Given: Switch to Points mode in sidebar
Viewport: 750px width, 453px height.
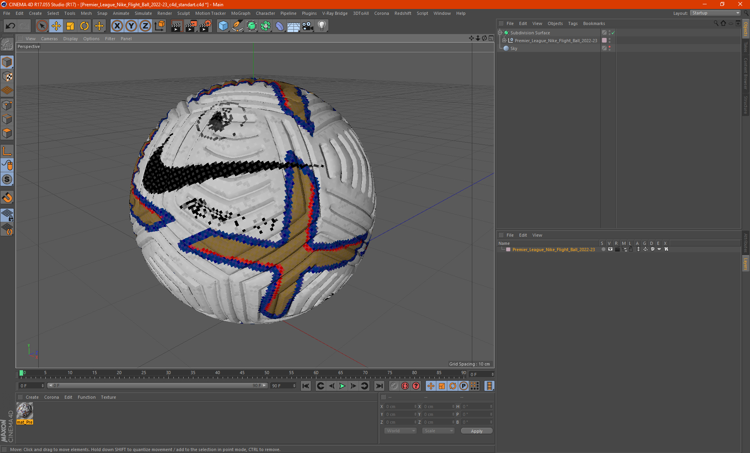Looking at the screenshot, I should click(x=7, y=105).
